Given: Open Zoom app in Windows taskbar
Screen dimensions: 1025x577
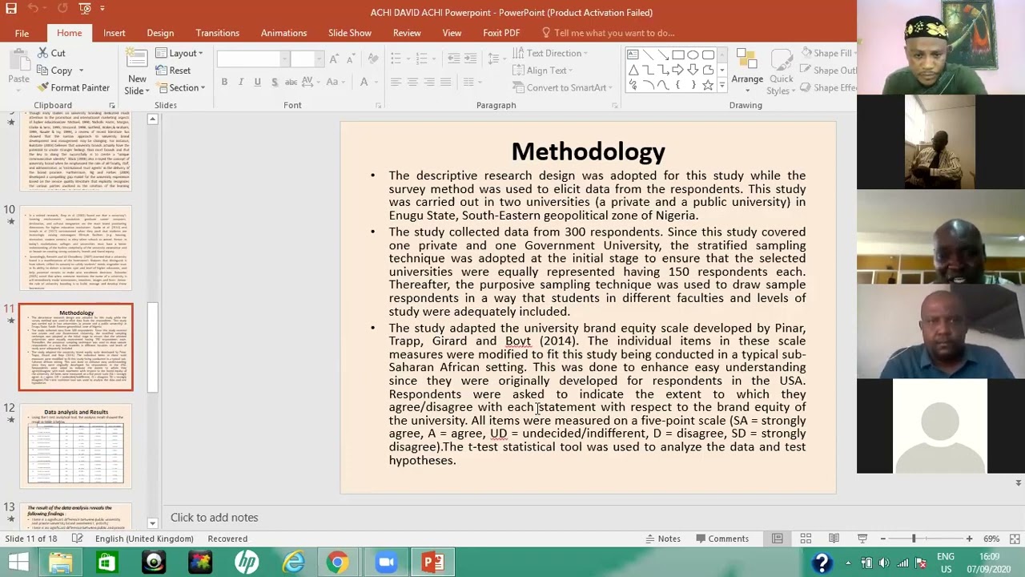Looking at the screenshot, I should (386, 562).
